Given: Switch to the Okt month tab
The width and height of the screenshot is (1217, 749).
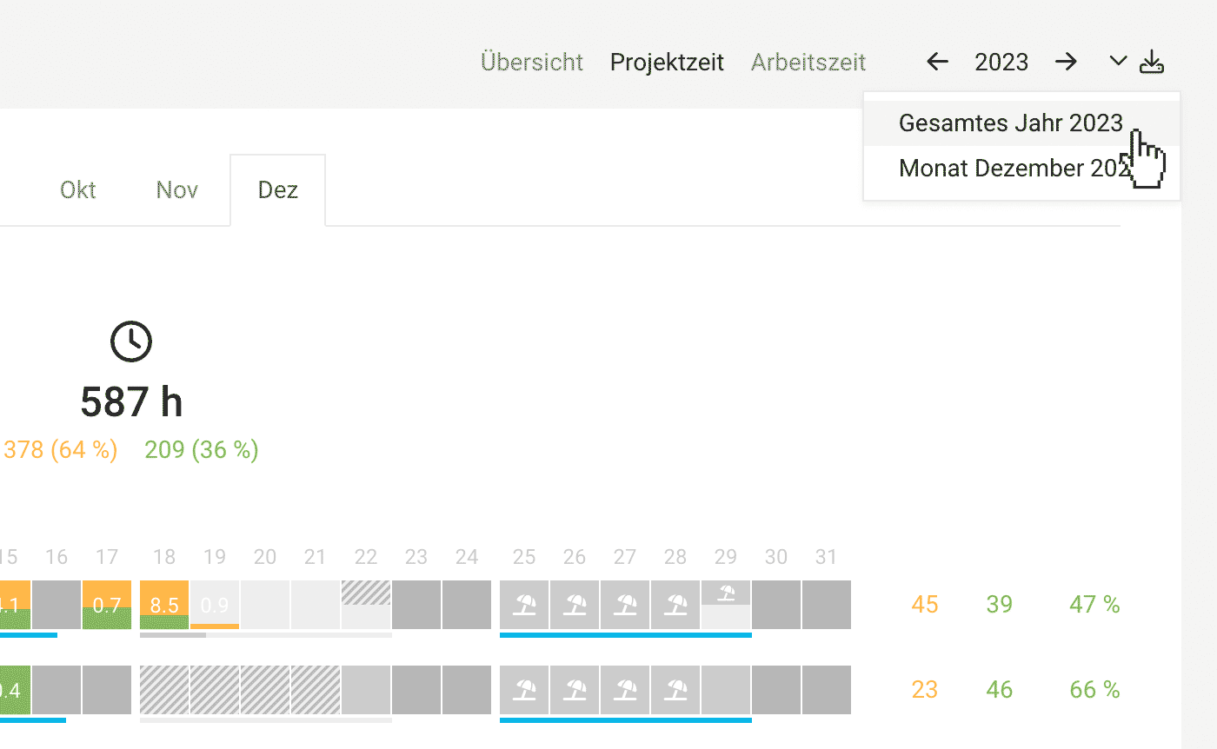Looking at the screenshot, I should tap(77, 189).
